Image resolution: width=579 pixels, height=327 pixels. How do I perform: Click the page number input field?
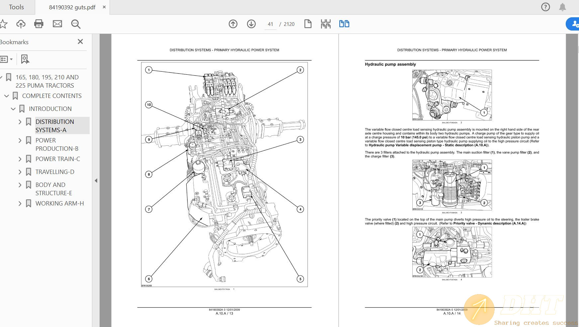[x=271, y=24]
